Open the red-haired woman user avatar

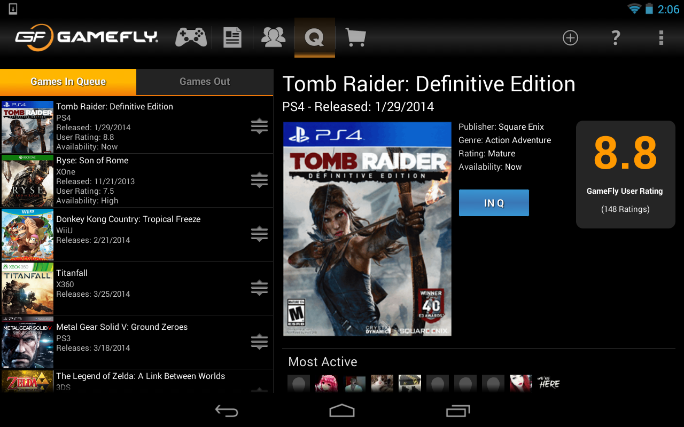point(521,384)
